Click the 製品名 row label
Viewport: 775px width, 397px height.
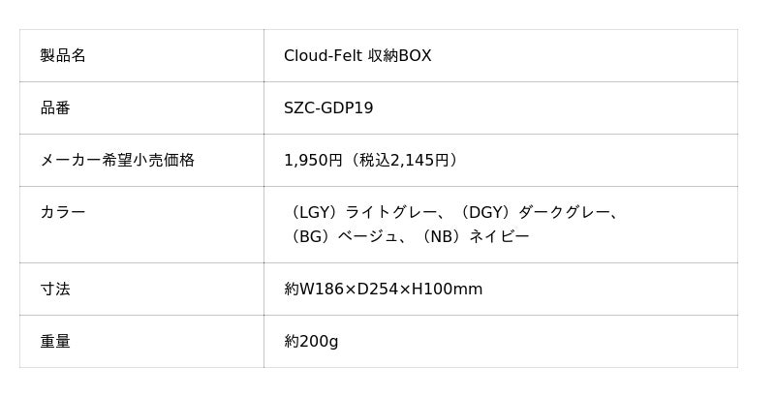[x=63, y=56]
